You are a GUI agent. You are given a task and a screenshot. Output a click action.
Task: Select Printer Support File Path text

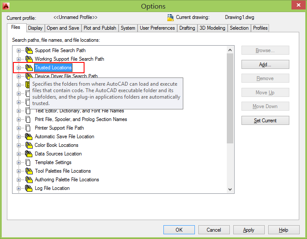(60, 128)
